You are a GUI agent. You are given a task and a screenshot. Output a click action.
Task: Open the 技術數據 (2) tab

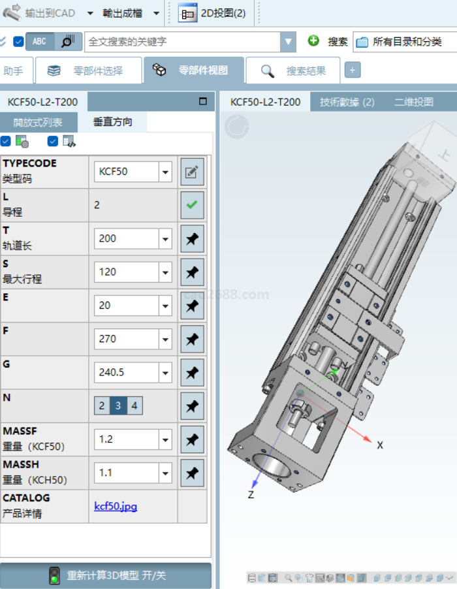[347, 102]
